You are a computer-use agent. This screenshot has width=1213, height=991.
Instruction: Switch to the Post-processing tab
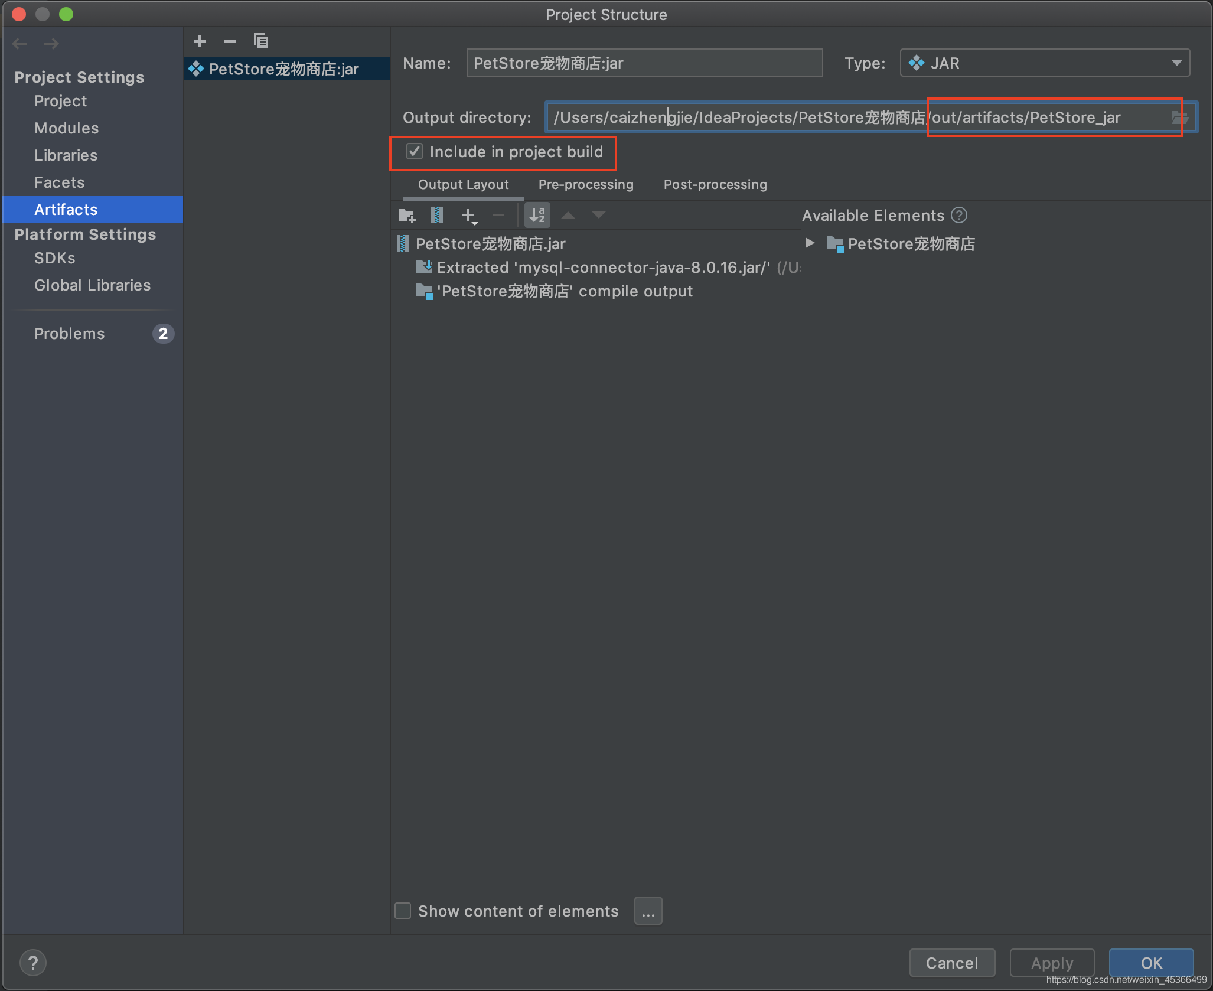click(715, 185)
